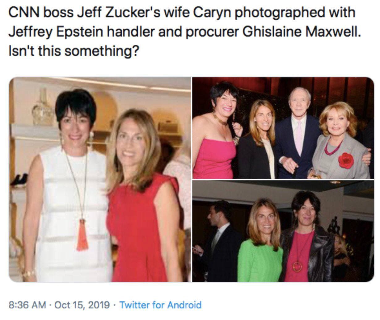Click the "8:36 AM" timestamp
The width and height of the screenshot is (380, 320).
27,305
